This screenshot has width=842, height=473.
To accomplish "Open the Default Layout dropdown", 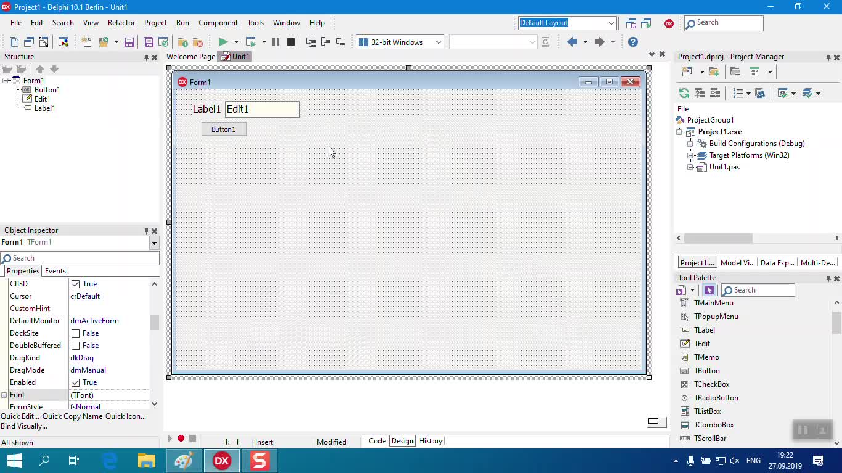I will pyautogui.click(x=611, y=23).
